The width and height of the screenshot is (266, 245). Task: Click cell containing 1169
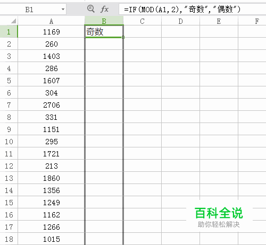point(51,31)
